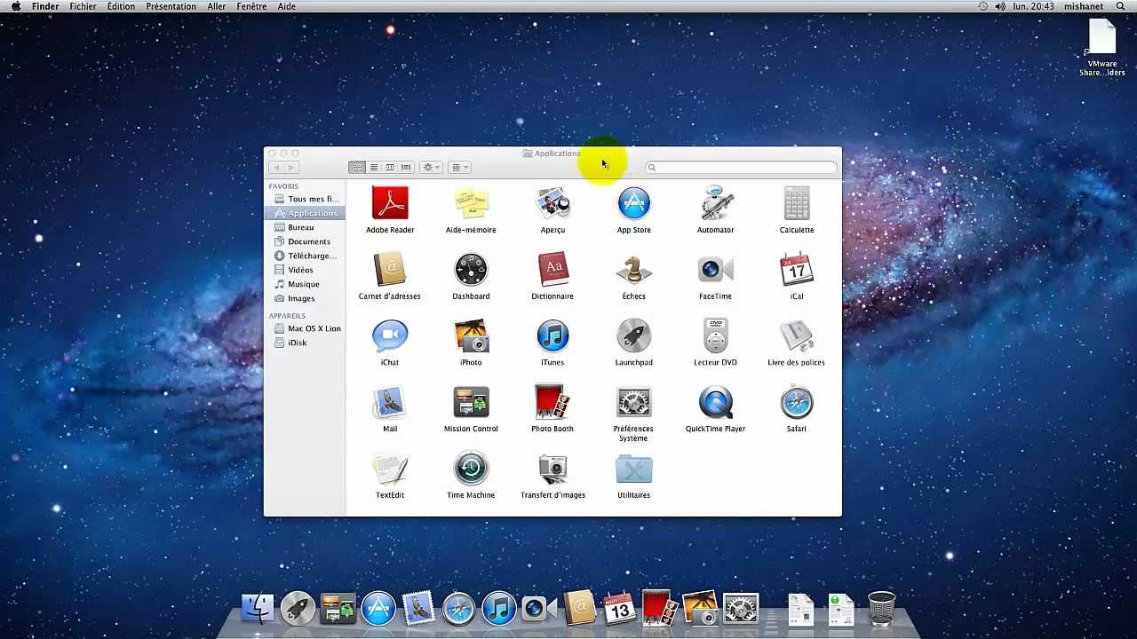Select Documents in Finder sidebar
1137x639 pixels.
[305, 241]
